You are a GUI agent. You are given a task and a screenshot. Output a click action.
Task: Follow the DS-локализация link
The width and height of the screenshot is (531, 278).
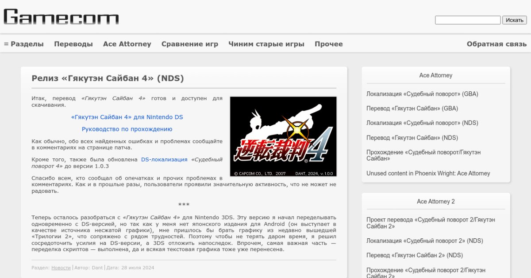click(164, 160)
